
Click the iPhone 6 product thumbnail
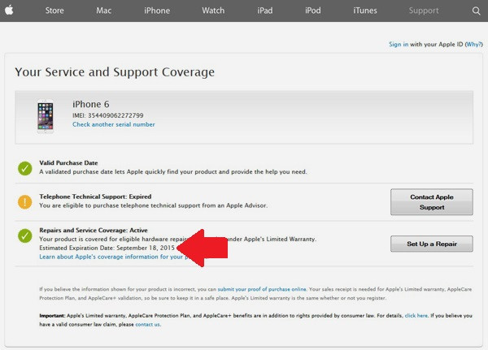pos(46,117)
